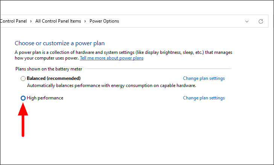This screenshot has width=274, height=165.
Task: Select the Balanced (recommended) radio button
Action: pyautogui.click(x=23, y=78)
